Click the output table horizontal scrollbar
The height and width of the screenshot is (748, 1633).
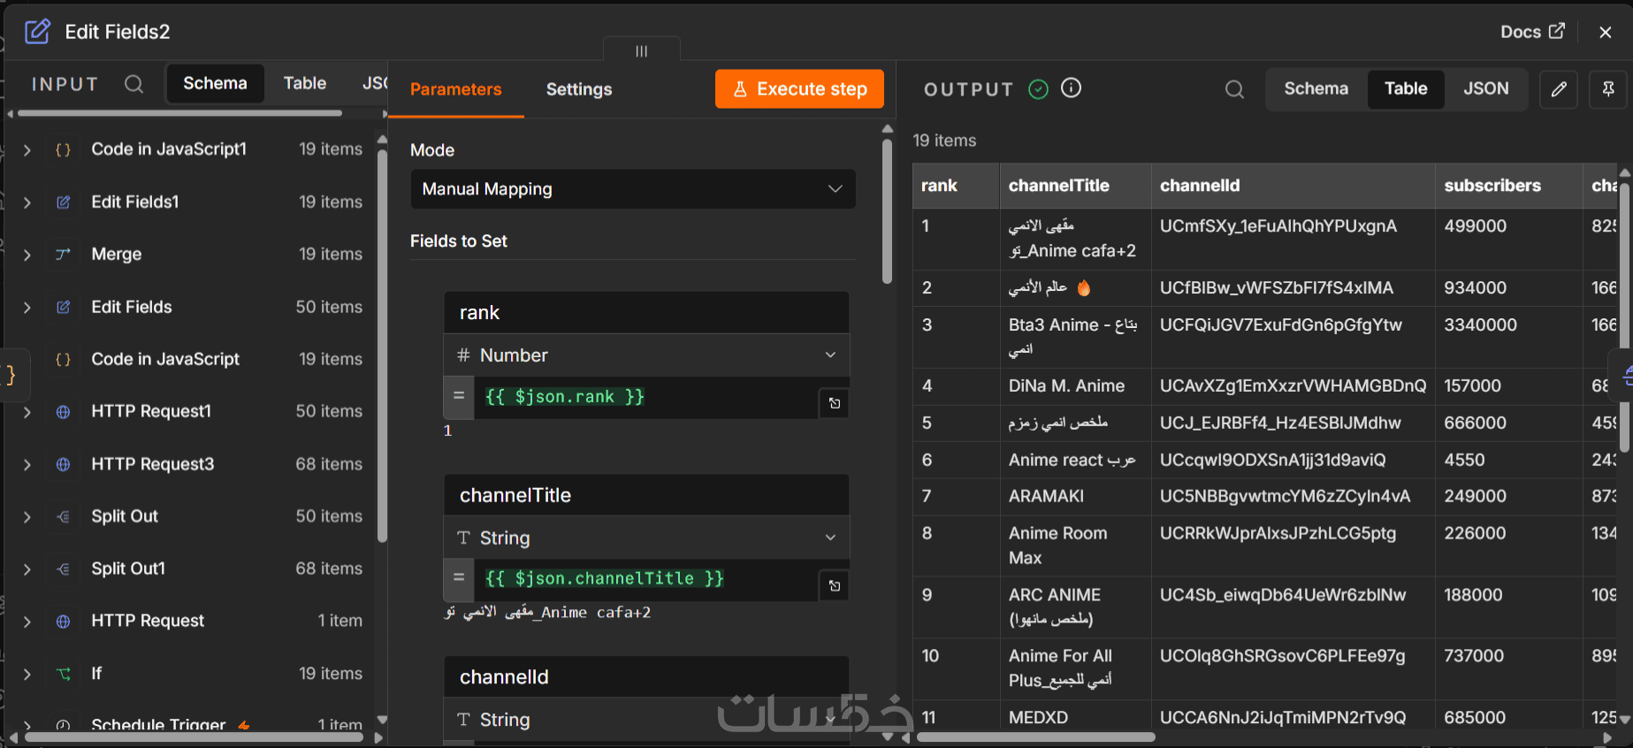[x=1036, y=737]
